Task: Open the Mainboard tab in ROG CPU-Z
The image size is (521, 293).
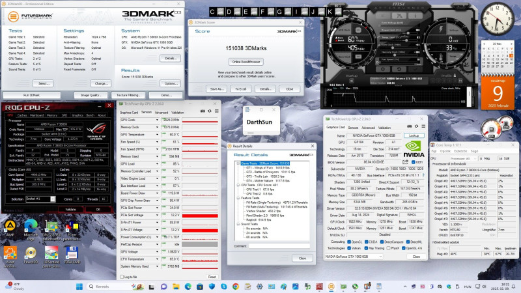Action: click(37, 115)
